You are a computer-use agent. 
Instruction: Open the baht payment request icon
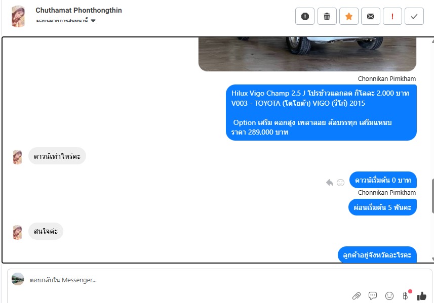(405, 296)
